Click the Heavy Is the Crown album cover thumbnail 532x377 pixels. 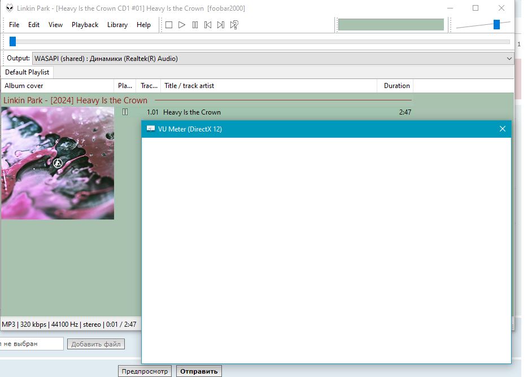coord(58,163)
